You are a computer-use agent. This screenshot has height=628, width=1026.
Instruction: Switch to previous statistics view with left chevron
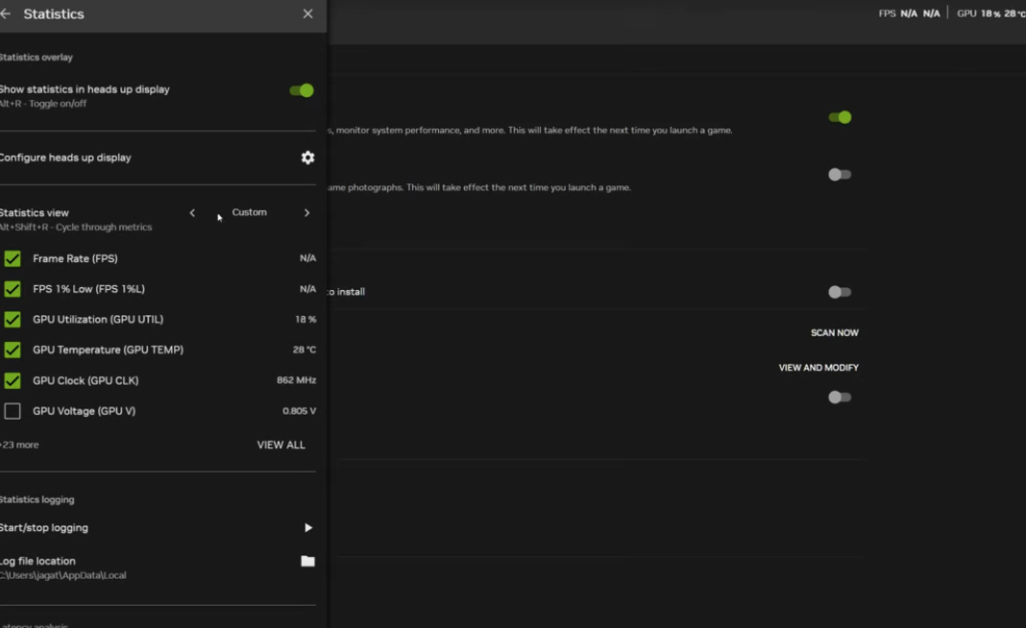[192, 213]
